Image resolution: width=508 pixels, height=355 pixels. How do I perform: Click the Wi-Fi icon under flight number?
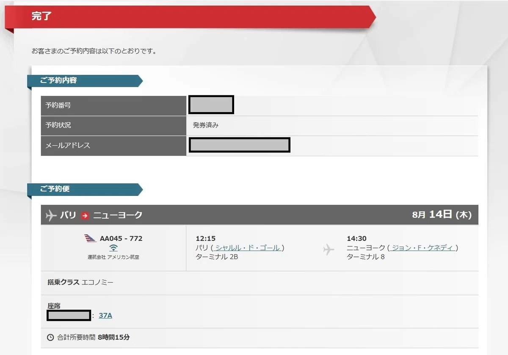[x=113, y=248]
